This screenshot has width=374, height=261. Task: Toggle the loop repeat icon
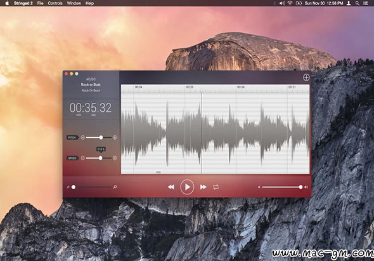click(x=216, y=187)
